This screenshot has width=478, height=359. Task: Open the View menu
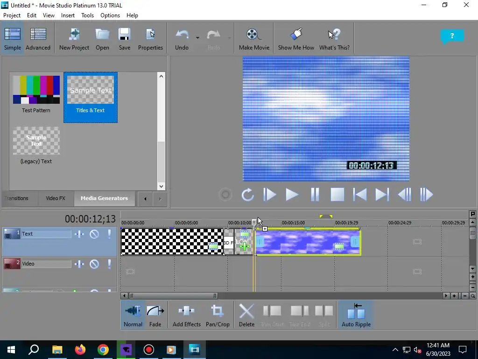(x=49, y=15)
